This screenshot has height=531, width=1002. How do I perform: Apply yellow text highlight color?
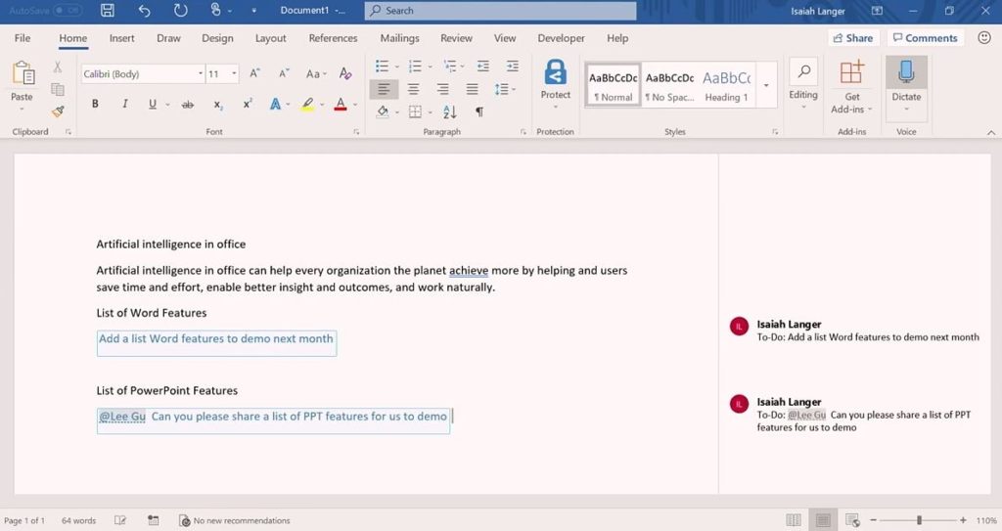[307, 105]
